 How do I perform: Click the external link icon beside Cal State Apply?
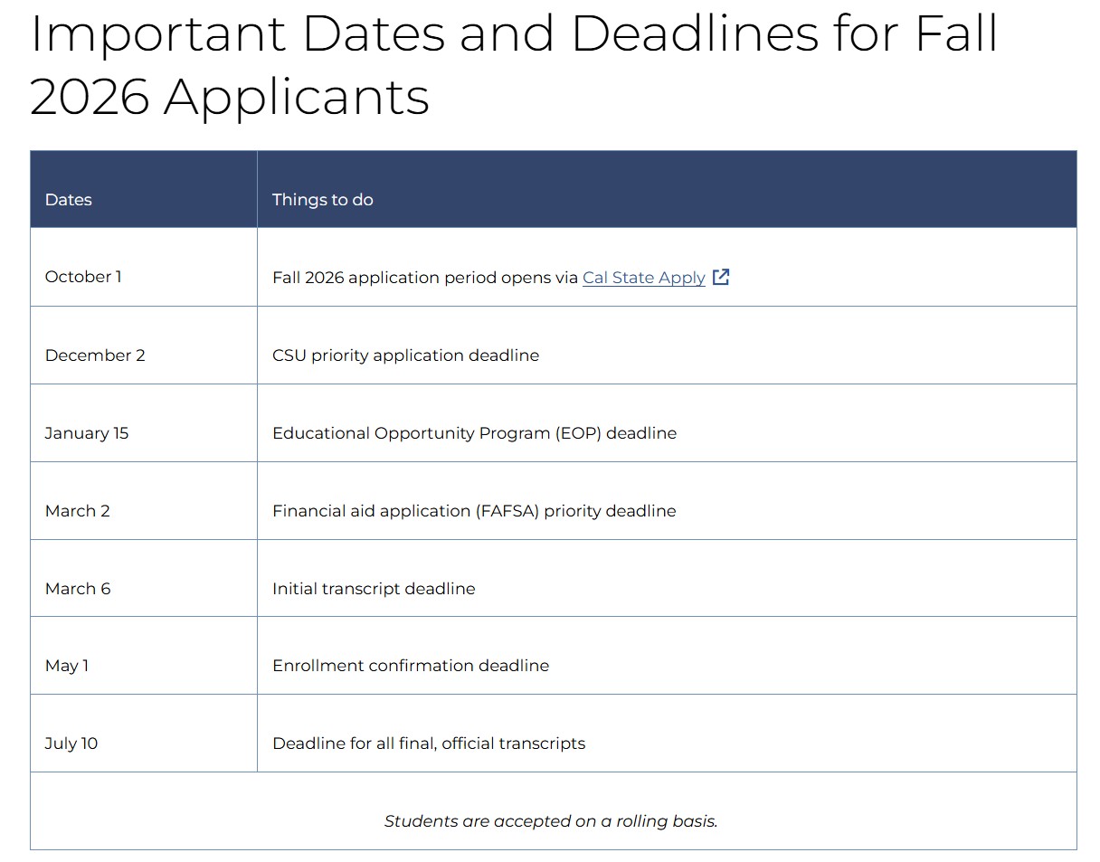tap(721, 278)
